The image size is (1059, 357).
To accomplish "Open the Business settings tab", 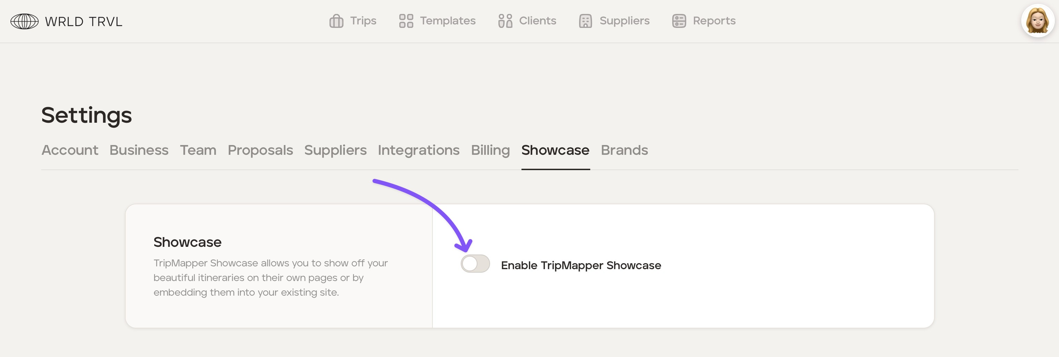I will click(139, 150).
